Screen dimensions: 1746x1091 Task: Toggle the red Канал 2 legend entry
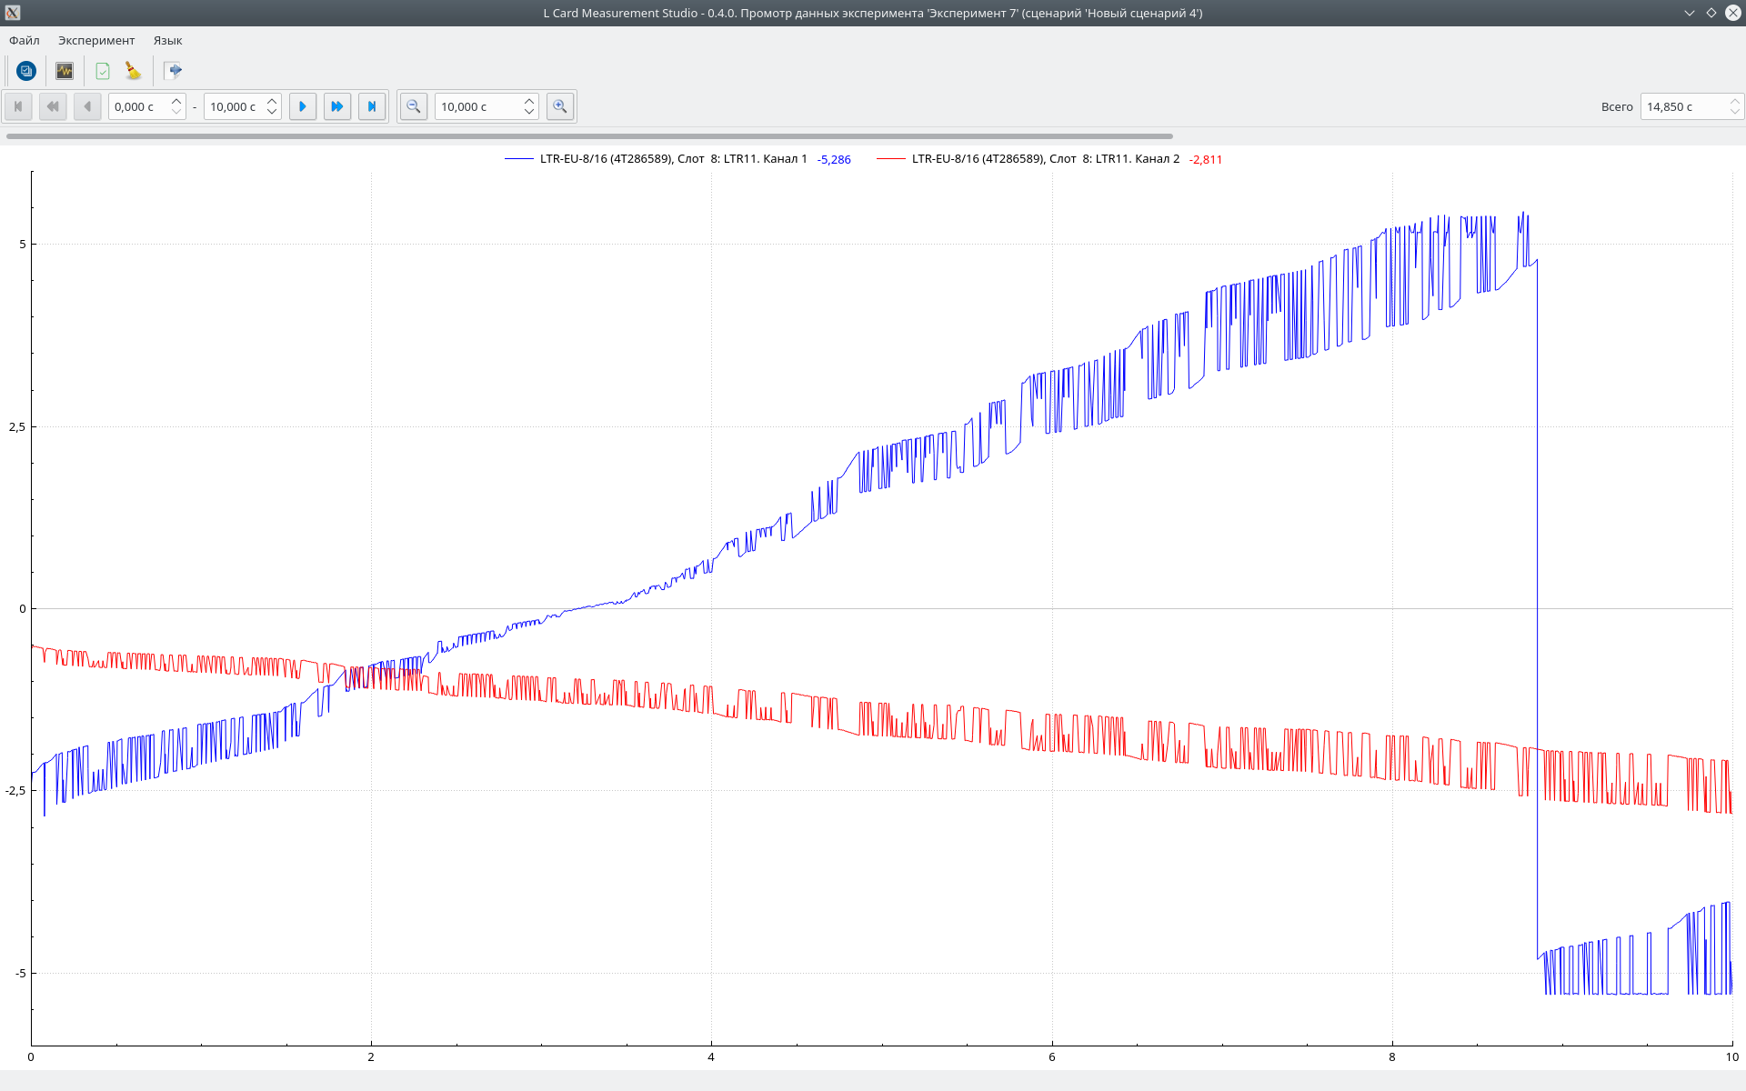1028,158
